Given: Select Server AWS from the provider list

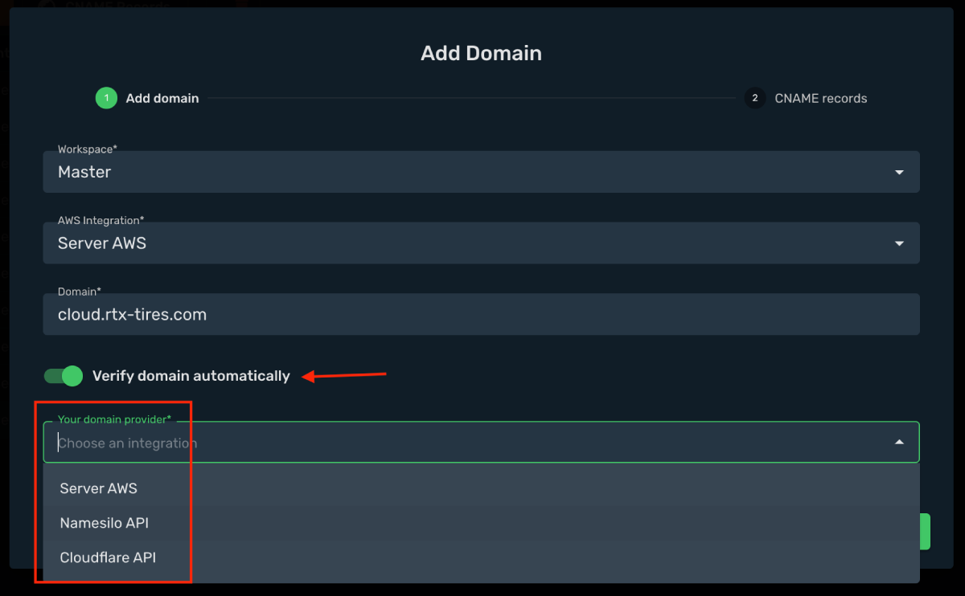Looking at the screenshot, I should click(x=481, y=488).
